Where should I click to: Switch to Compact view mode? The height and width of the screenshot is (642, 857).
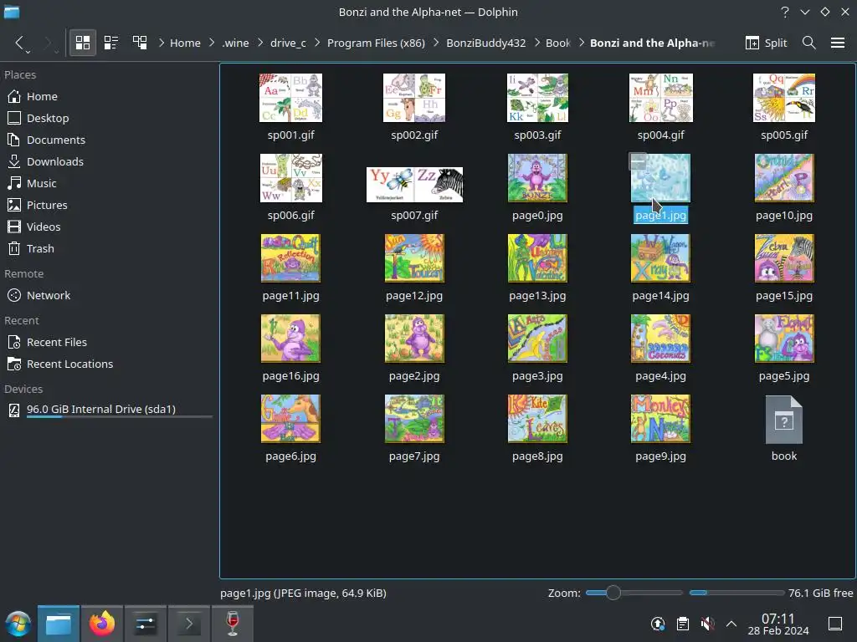[111, 43]
